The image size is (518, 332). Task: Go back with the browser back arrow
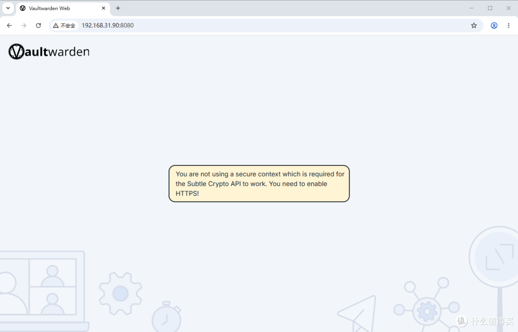[9, 25]
